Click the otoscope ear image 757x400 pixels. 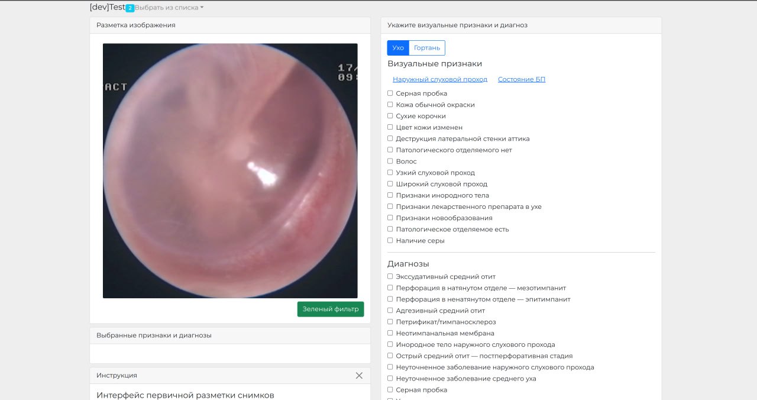pos(230,170)
